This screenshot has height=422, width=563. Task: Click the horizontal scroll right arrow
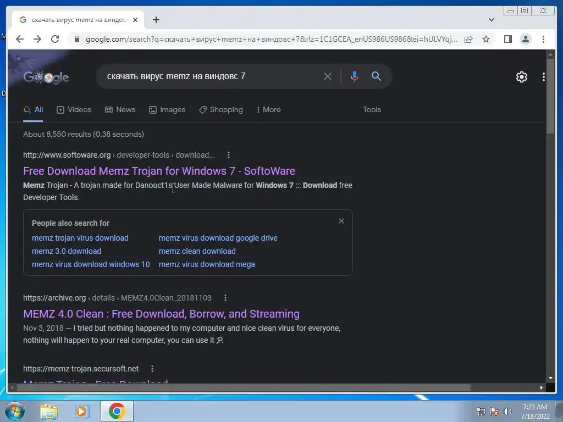click(x=542, y=387)
